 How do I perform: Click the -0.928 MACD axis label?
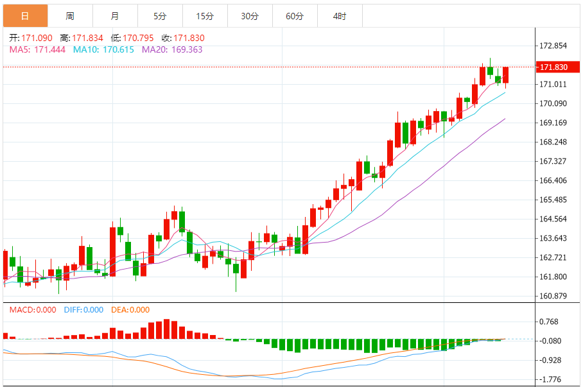pos(550,360)
